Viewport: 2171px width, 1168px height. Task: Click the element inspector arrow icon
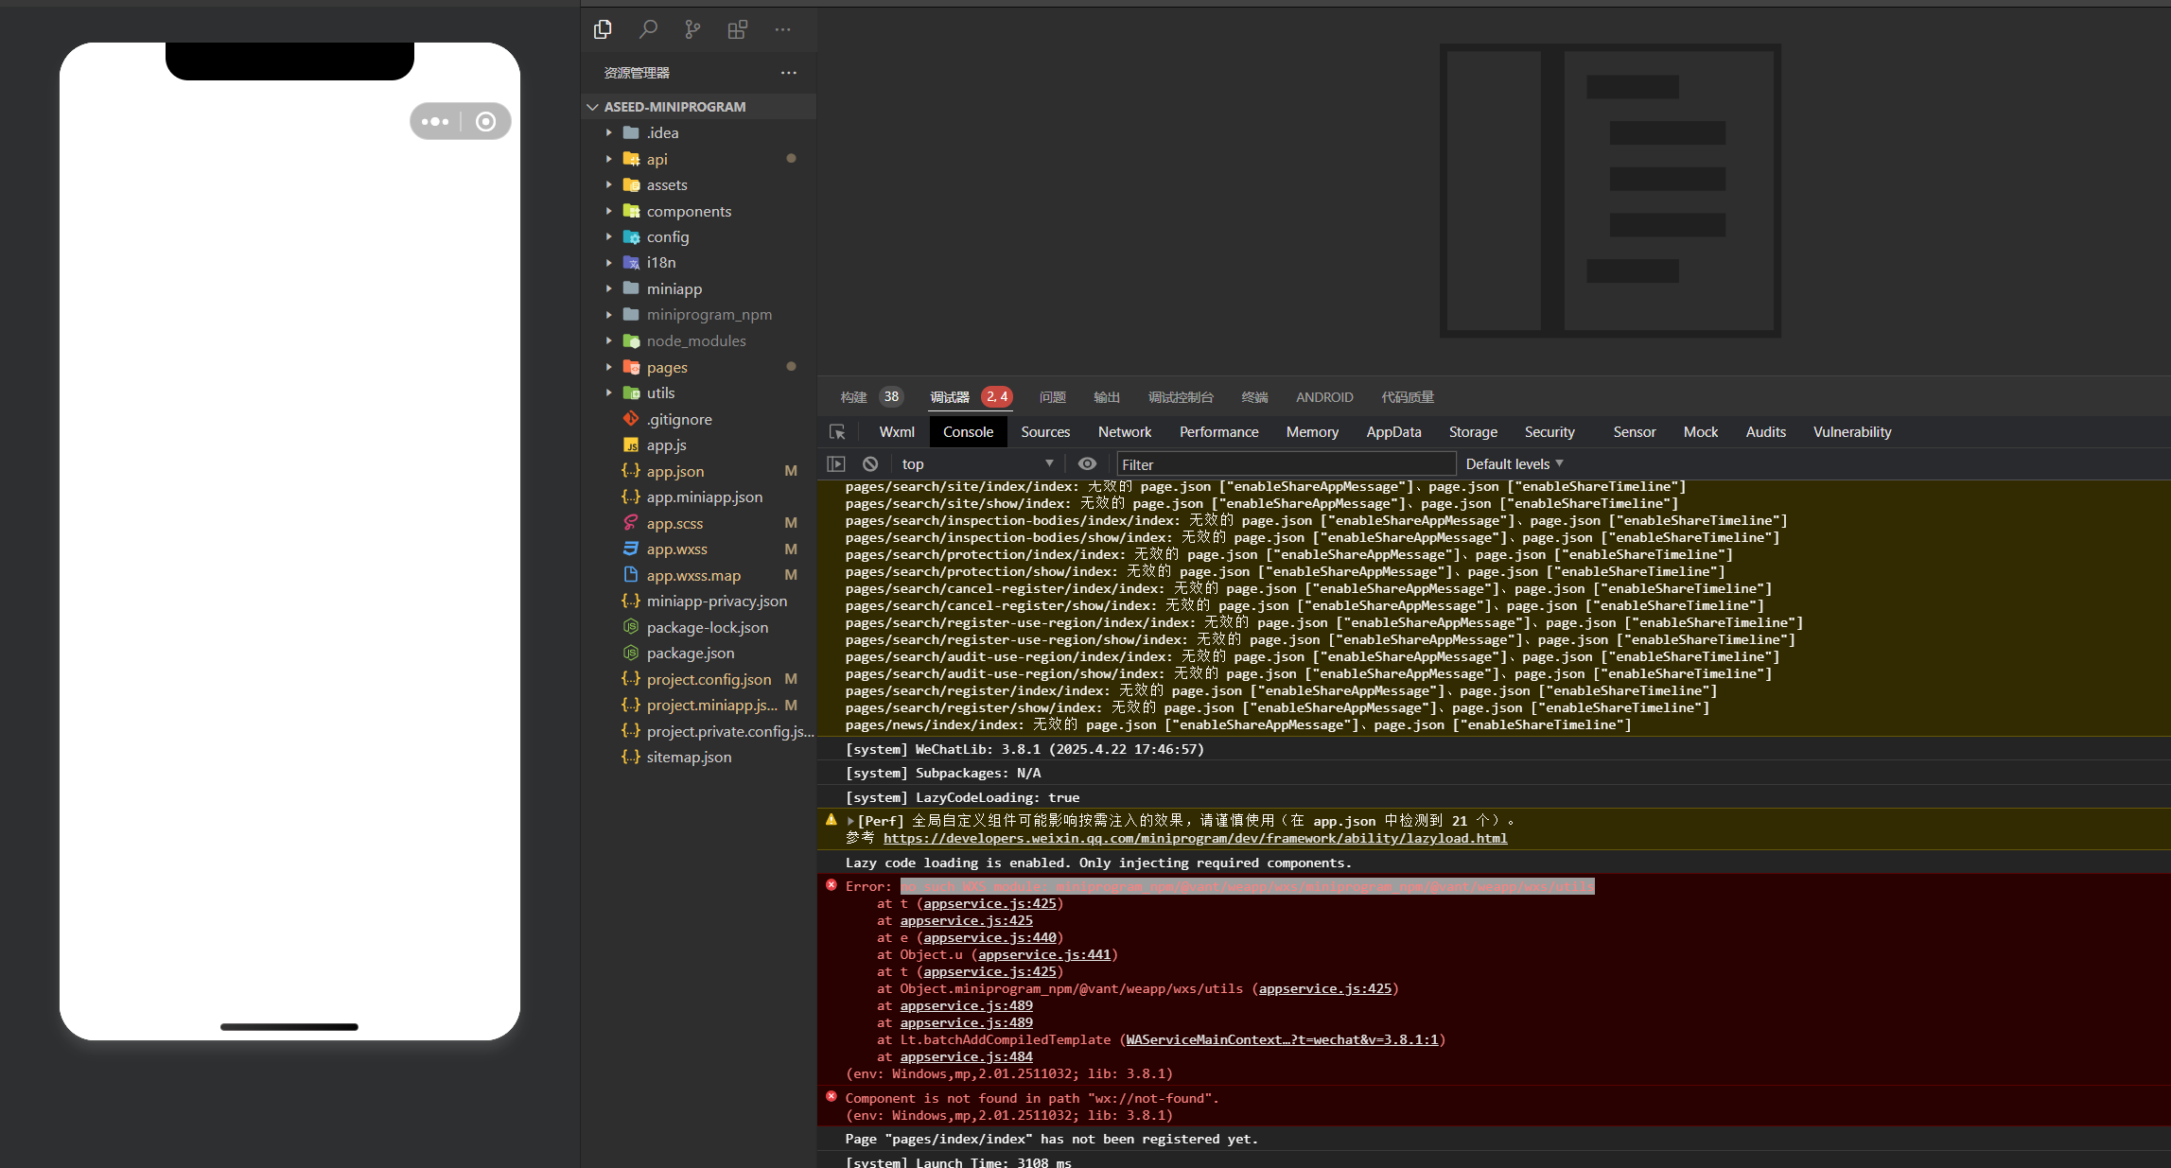pyautogui.click(x=837, y=432)
